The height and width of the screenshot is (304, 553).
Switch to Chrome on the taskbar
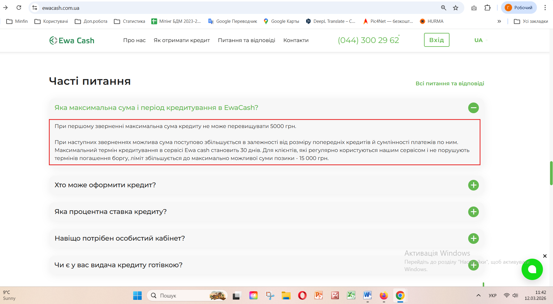(x=400, y=295)
